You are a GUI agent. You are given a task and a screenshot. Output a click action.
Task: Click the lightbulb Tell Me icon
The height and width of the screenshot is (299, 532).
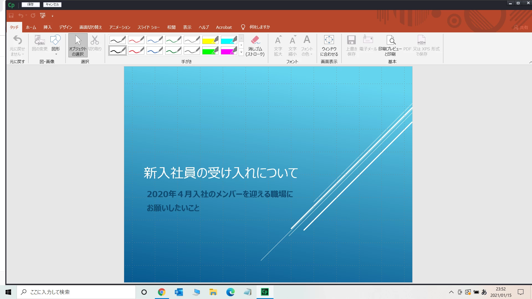[243, 27]
